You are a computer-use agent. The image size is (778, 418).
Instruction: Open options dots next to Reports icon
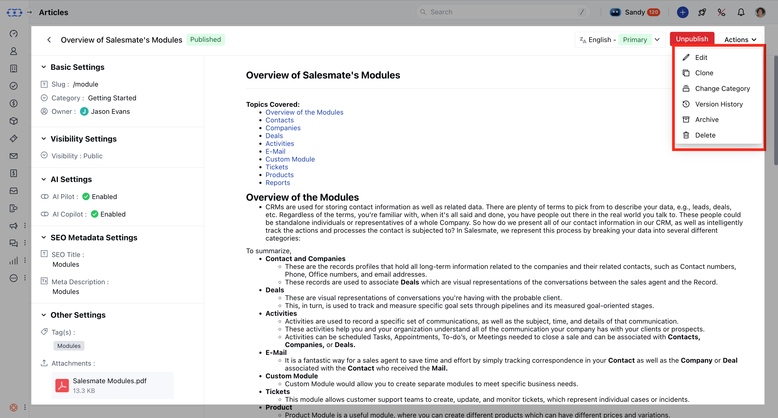(x=25, y=261)
